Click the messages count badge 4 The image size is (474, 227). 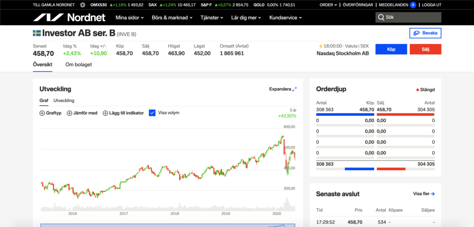pyautogui.click(x=413, y=5)
